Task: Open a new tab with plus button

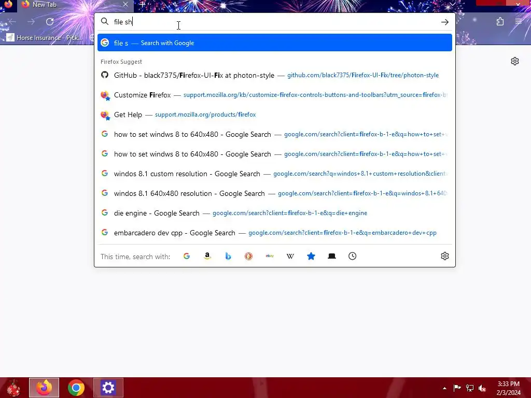Action: pos(142,4)
